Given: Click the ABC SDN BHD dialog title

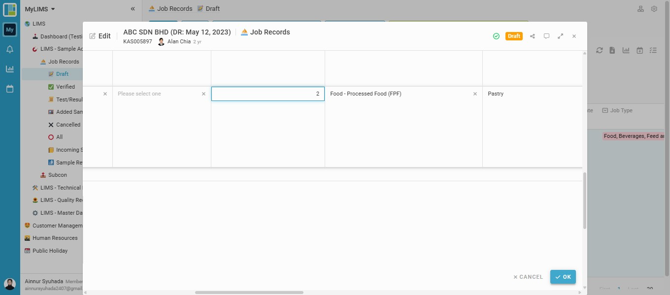Looking at the screenshot, I should [177, 32].
